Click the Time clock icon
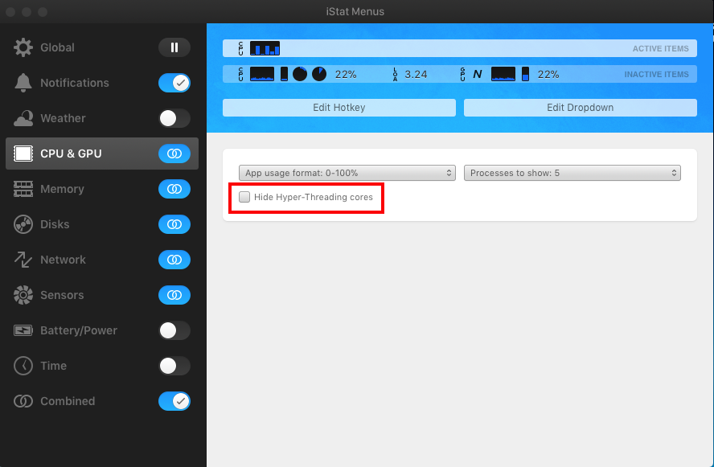Image resolution: width=714 pixels, height=467 pixels. (23, 366)
